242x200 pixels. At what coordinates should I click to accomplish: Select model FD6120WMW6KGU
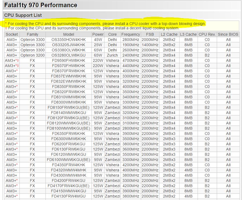point(69,154)
